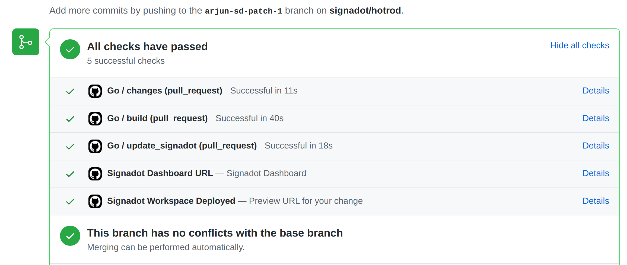This screenshot has width=627, height=265.
Task: Click the GitHub avatar icon for Go / build
Action: (95, 119)
